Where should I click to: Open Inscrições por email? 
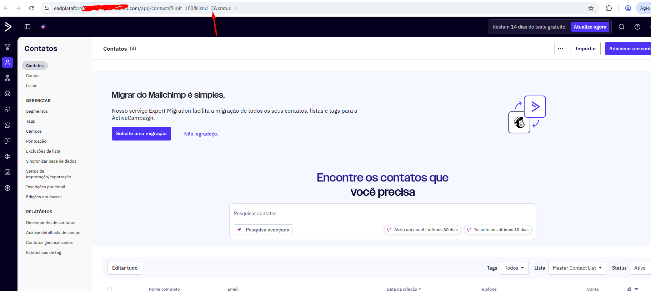pos(46,187)
